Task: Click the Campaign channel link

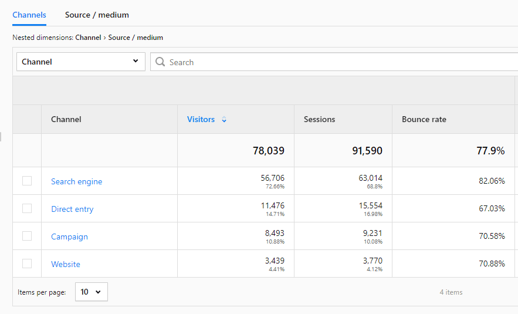Action: (69, 237)
